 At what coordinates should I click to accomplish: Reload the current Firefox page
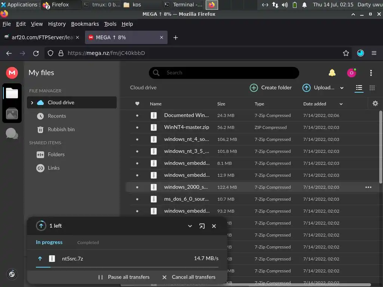coord(36,53)
